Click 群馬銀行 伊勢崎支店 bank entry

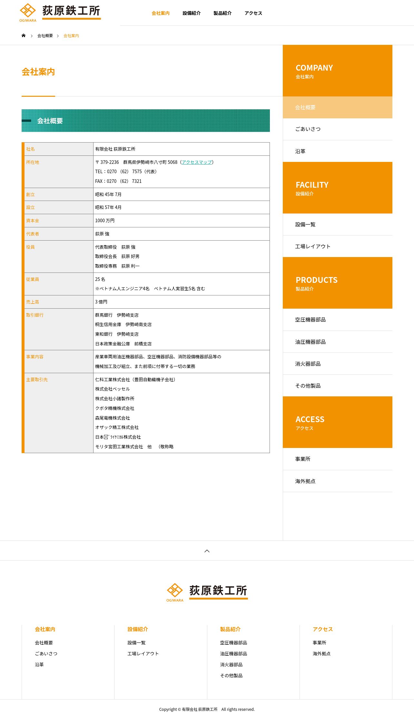point(117,315)
